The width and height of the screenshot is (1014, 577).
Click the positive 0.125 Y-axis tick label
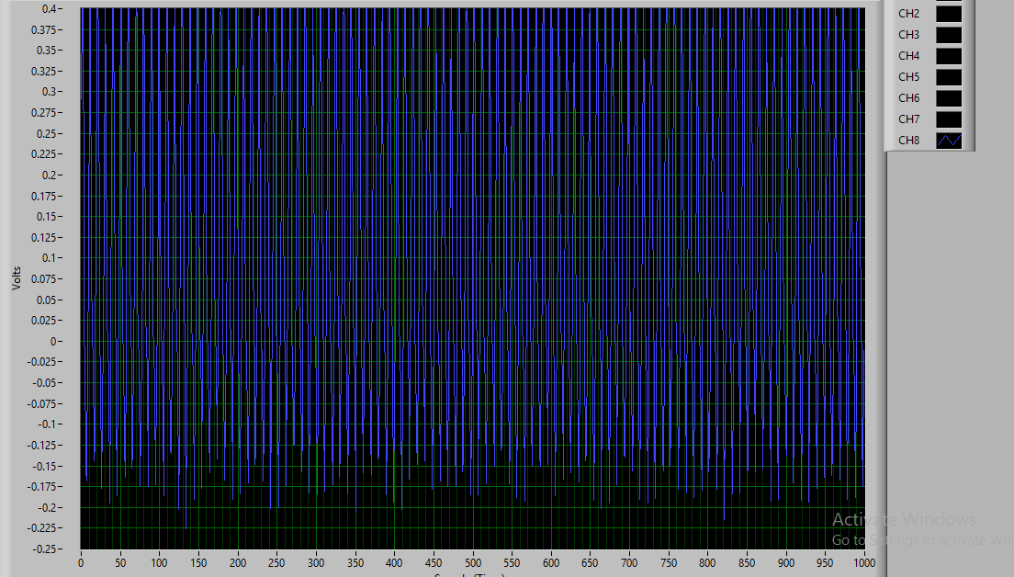(x=44, y=237)
